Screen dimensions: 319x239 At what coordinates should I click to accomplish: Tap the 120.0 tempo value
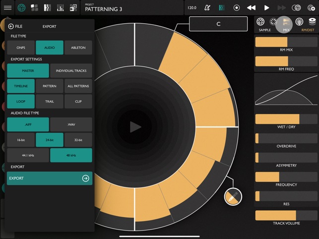192,8
